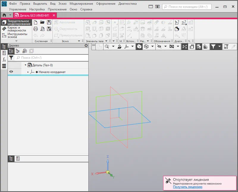The image size is (238, 192).
Task: Click the mass-centering characteristics icon
Action: [x=177, y=29]
